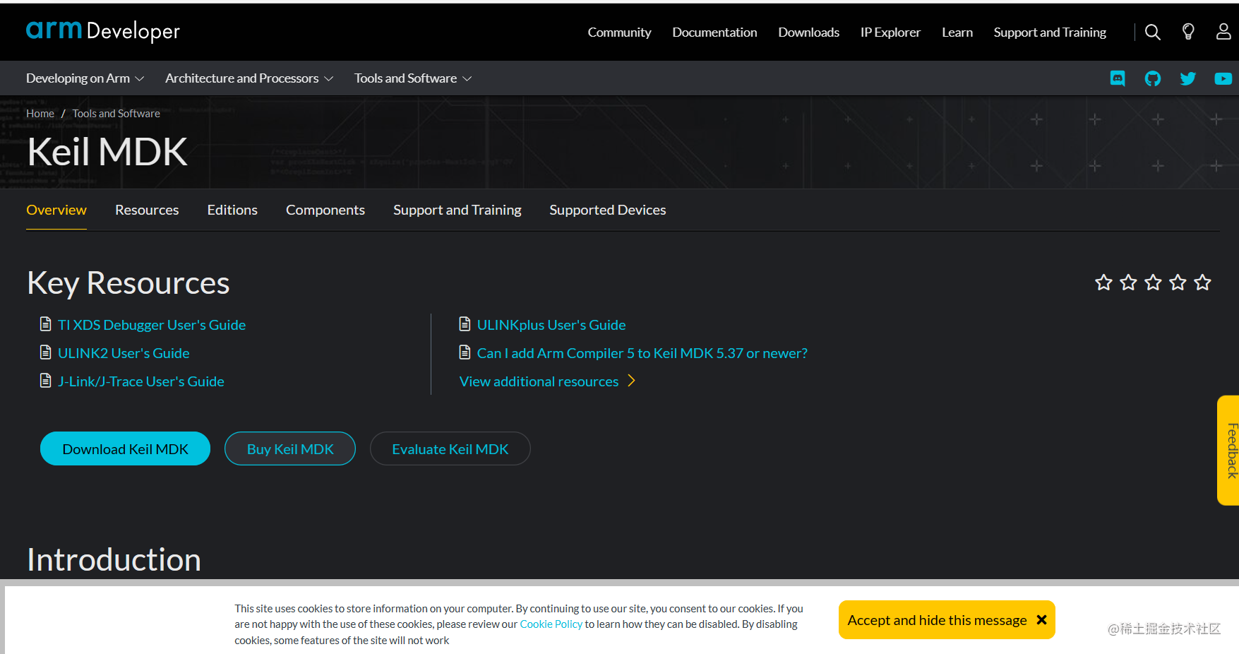Screen dimensions: 1239x654
Task: Open the search magnifier icon
Action: 1152,32
